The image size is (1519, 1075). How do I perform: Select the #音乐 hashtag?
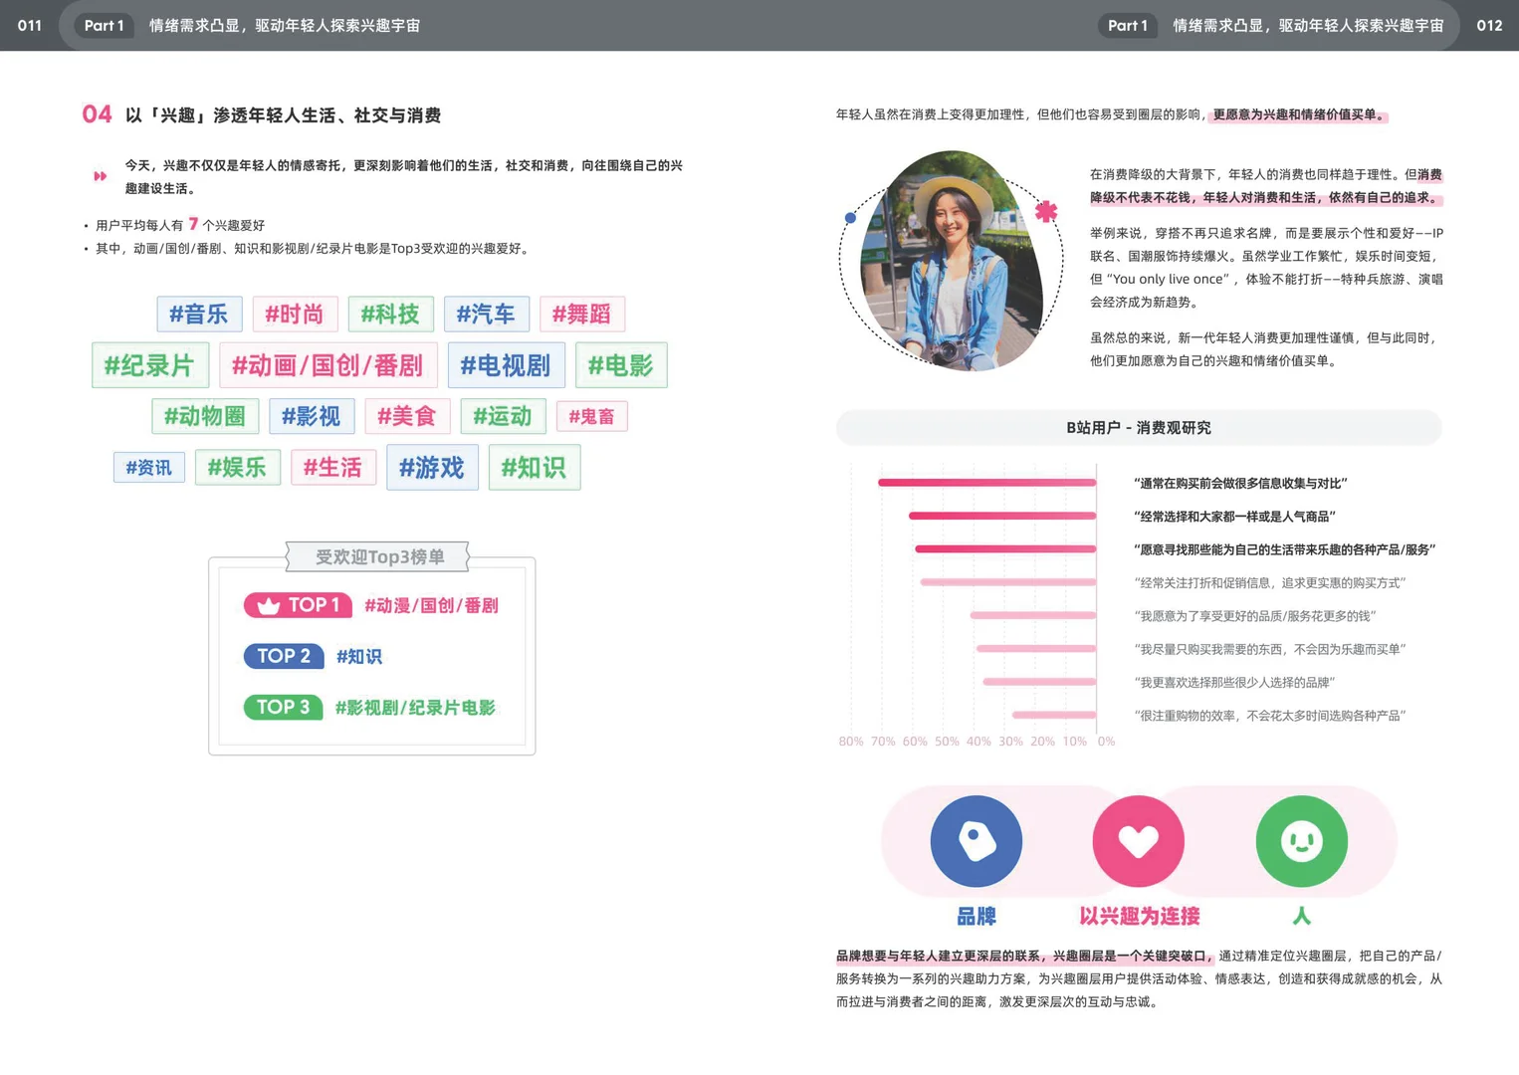[199, 314]
